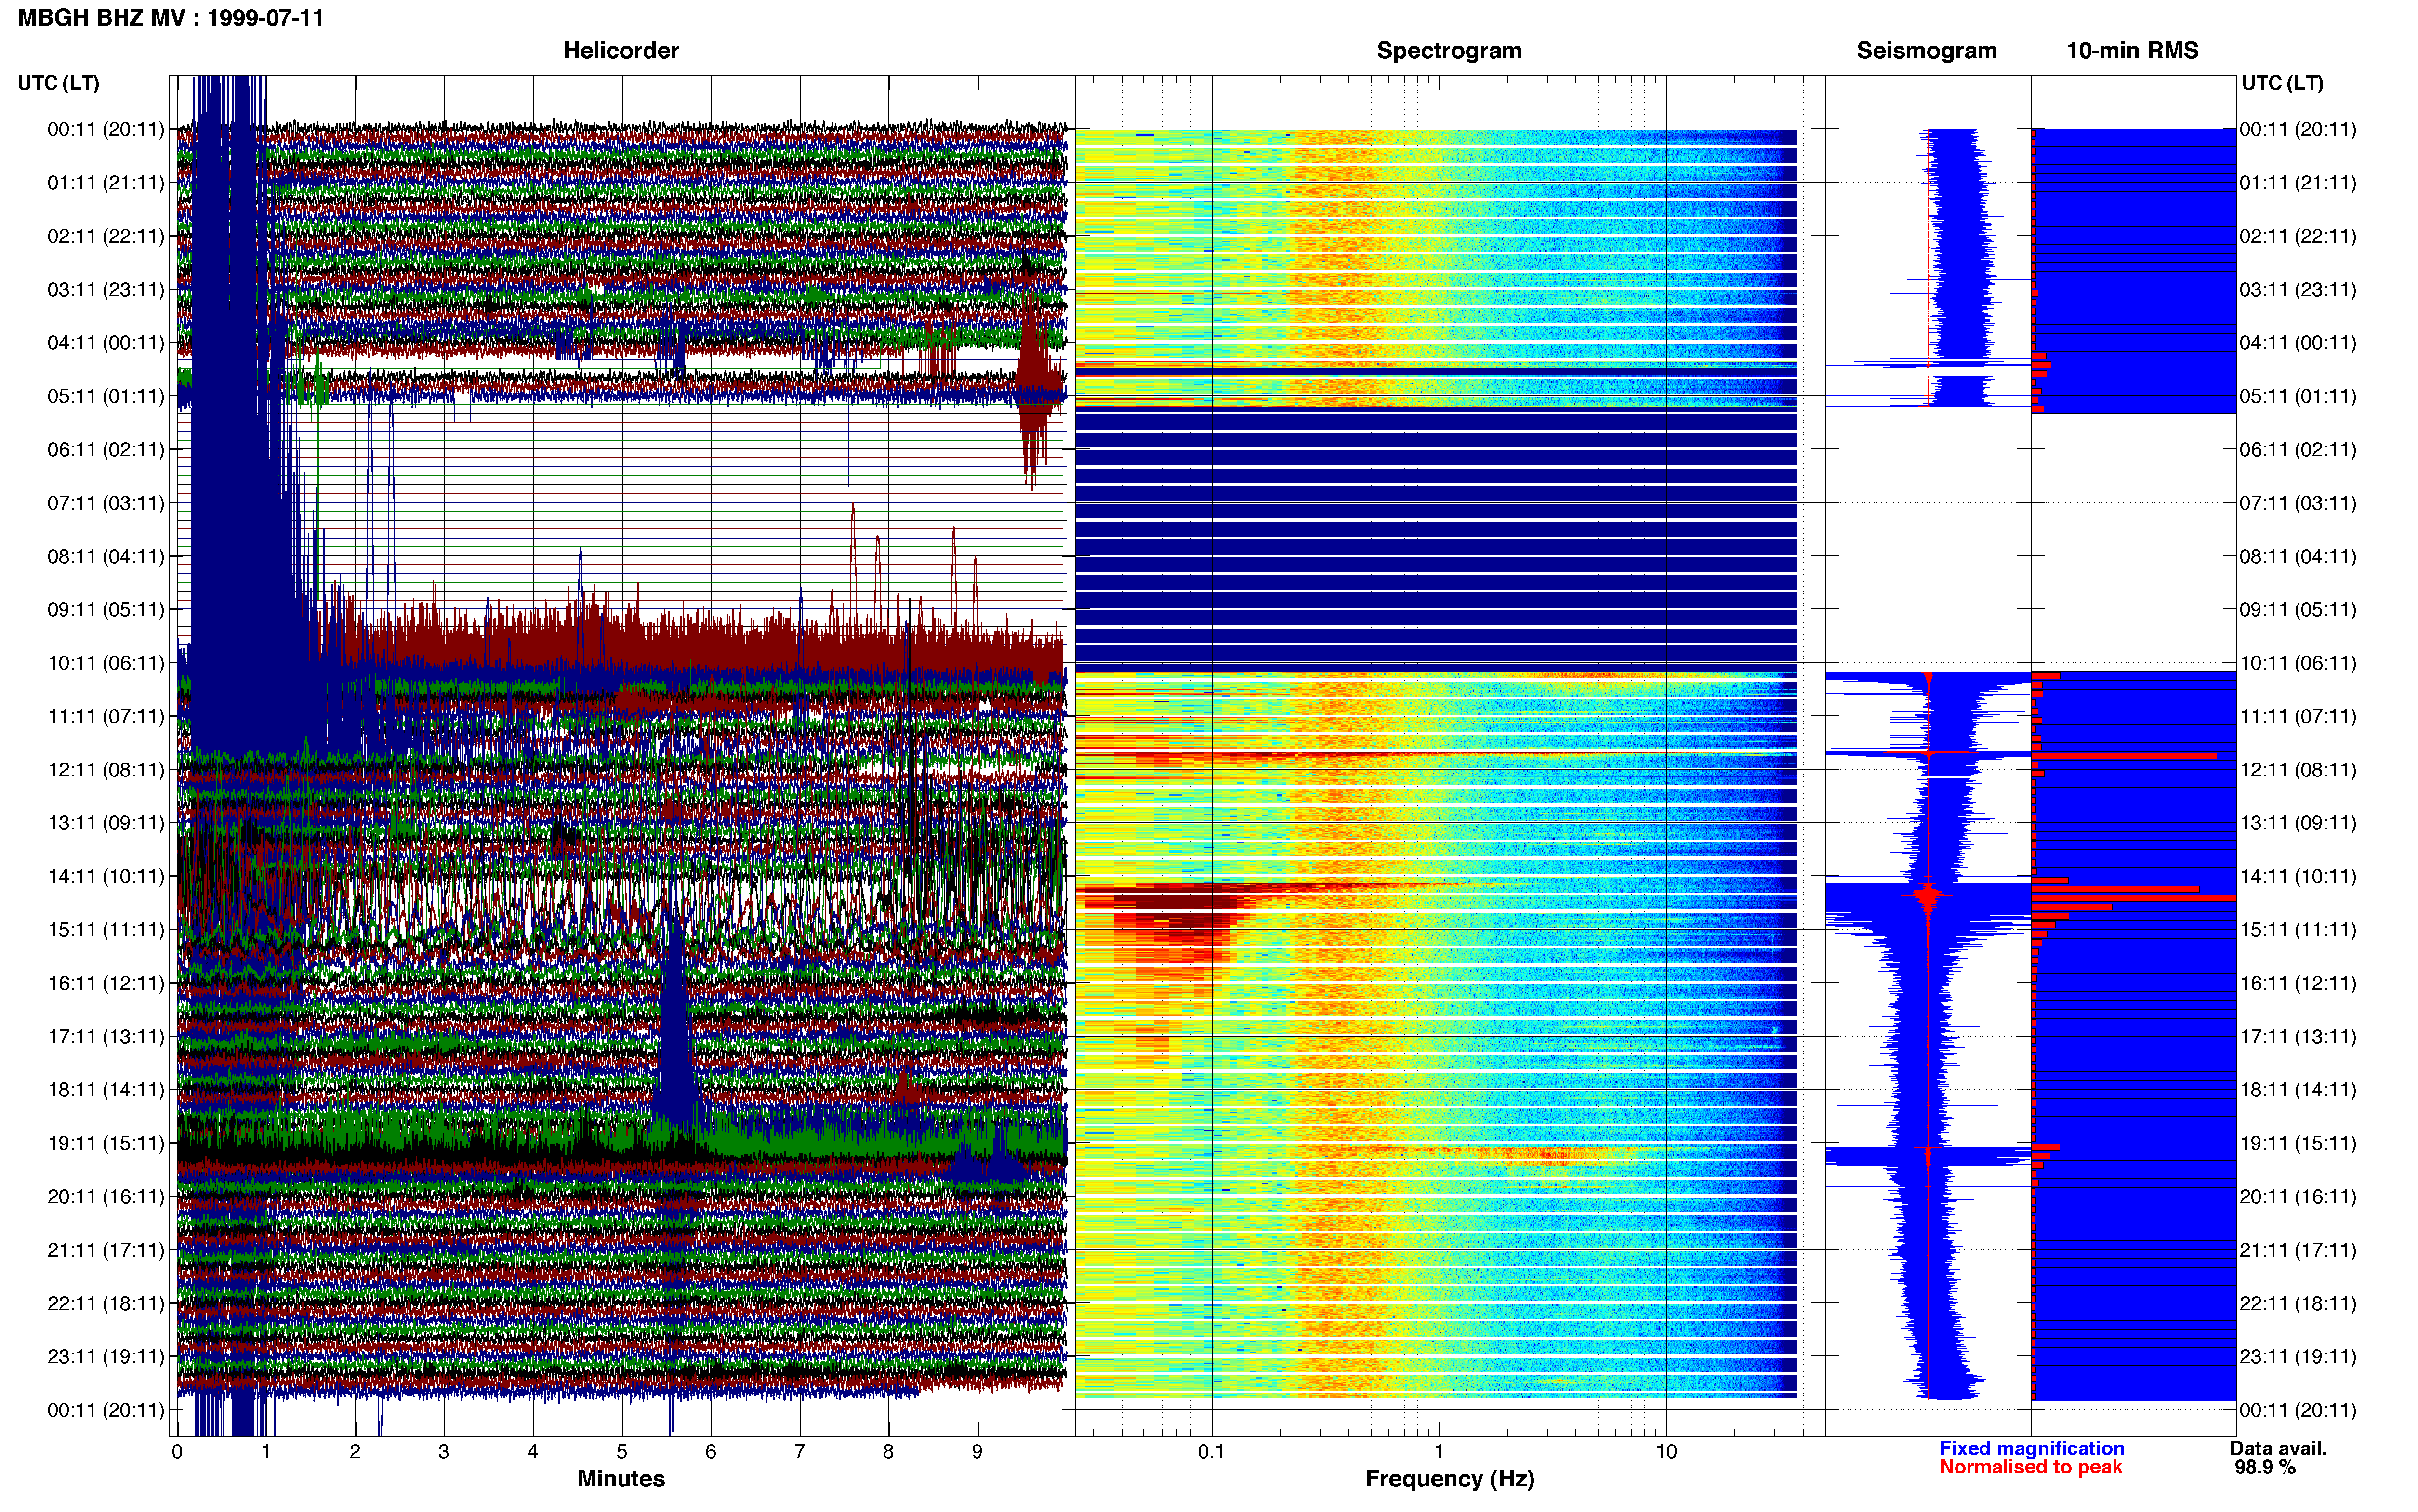Click the title 'MBGH BHZ MV : 1999-07-11'

(x=171, y=18)
